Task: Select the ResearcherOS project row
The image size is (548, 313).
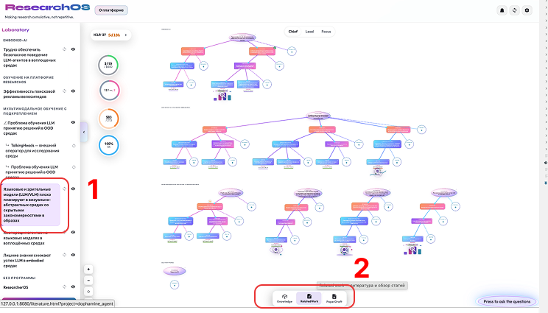Action: [15, 287]
